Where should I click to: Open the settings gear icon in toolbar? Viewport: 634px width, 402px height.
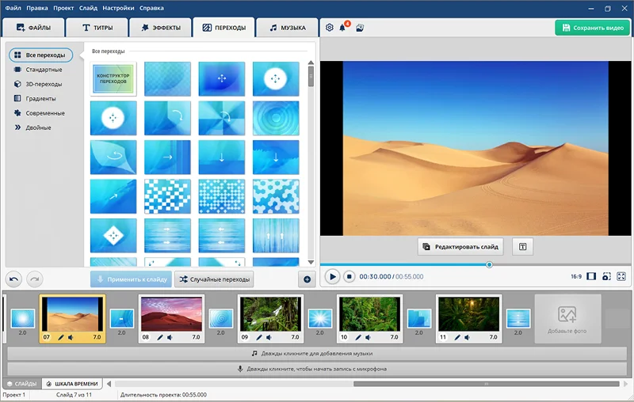point(330,28)
